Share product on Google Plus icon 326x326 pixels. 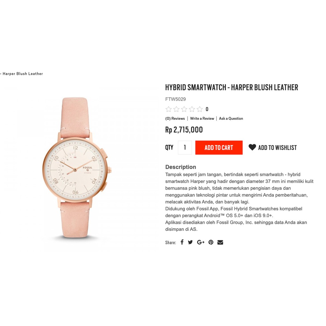pos(201,242)
